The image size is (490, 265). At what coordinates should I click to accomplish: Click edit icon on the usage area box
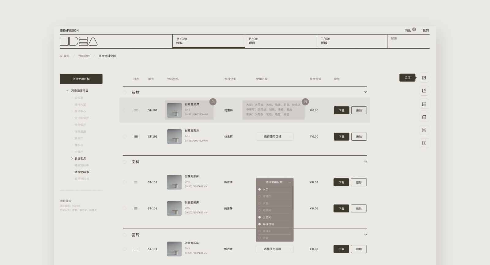tap(305, 102)
